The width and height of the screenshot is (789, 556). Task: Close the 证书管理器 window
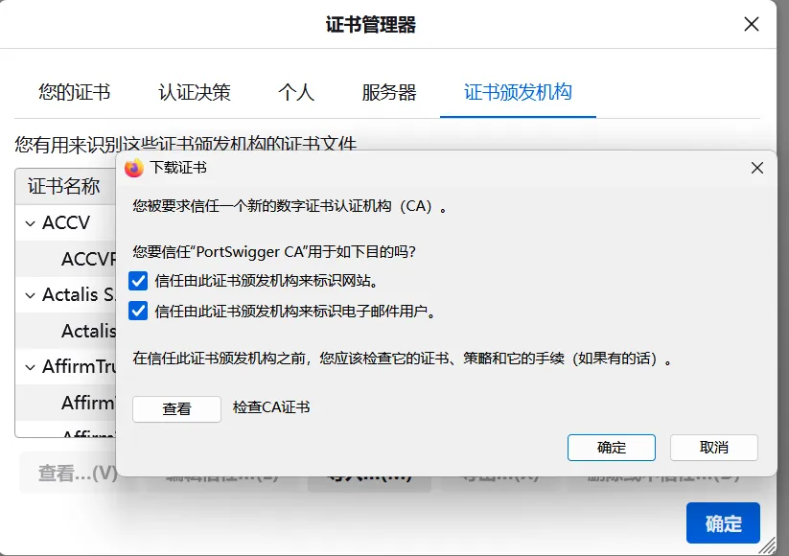pyautogui.click(x=752, y=24)
